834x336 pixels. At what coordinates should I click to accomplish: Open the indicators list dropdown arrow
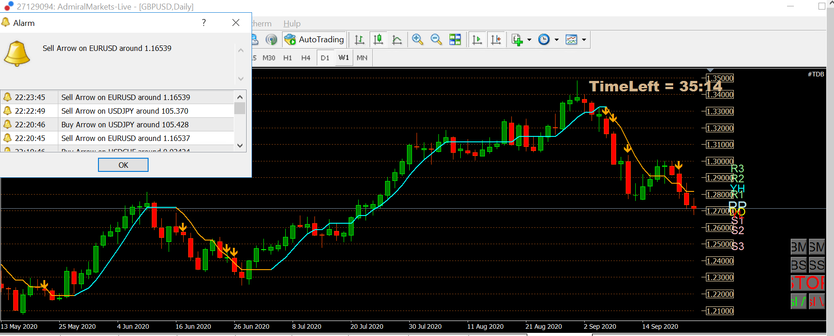[x=529, y=40]
